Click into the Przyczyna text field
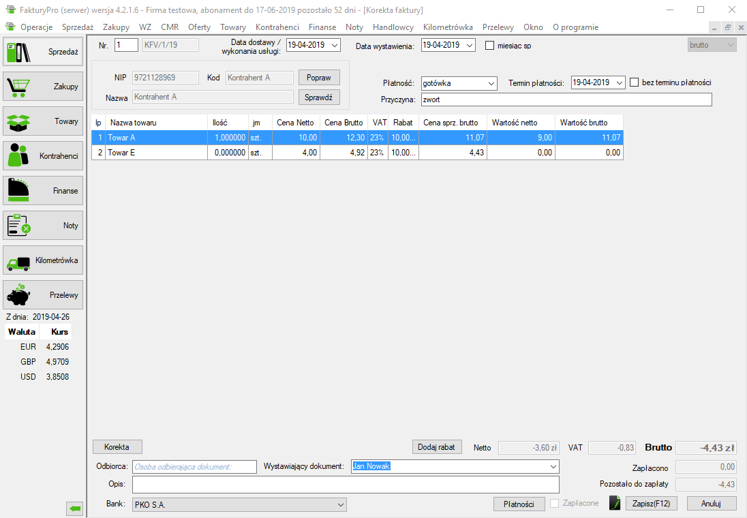The image size is (747, 518). pos(566,100)
